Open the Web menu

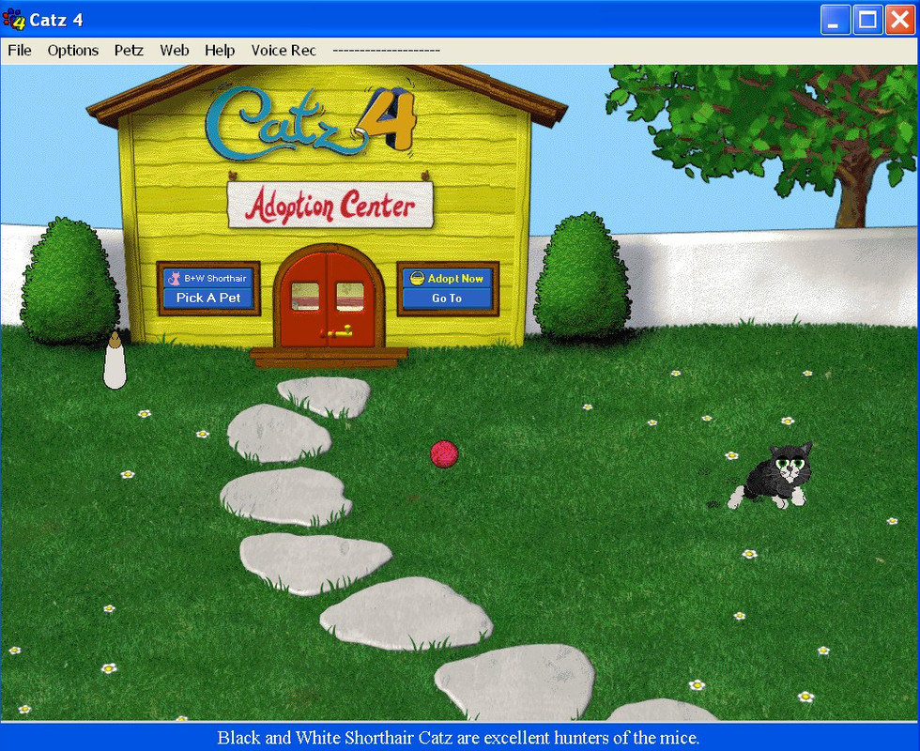pos(175,51)
